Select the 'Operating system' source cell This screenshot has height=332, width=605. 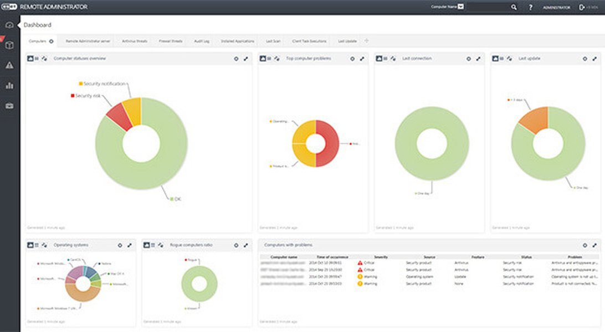tap(419, 277)
